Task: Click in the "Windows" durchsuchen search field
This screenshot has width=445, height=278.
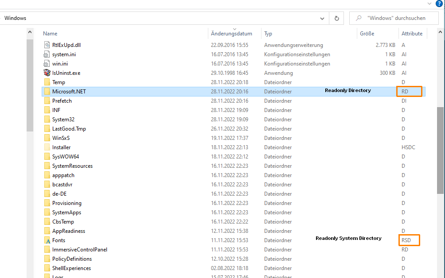Action: click(396, 18)
